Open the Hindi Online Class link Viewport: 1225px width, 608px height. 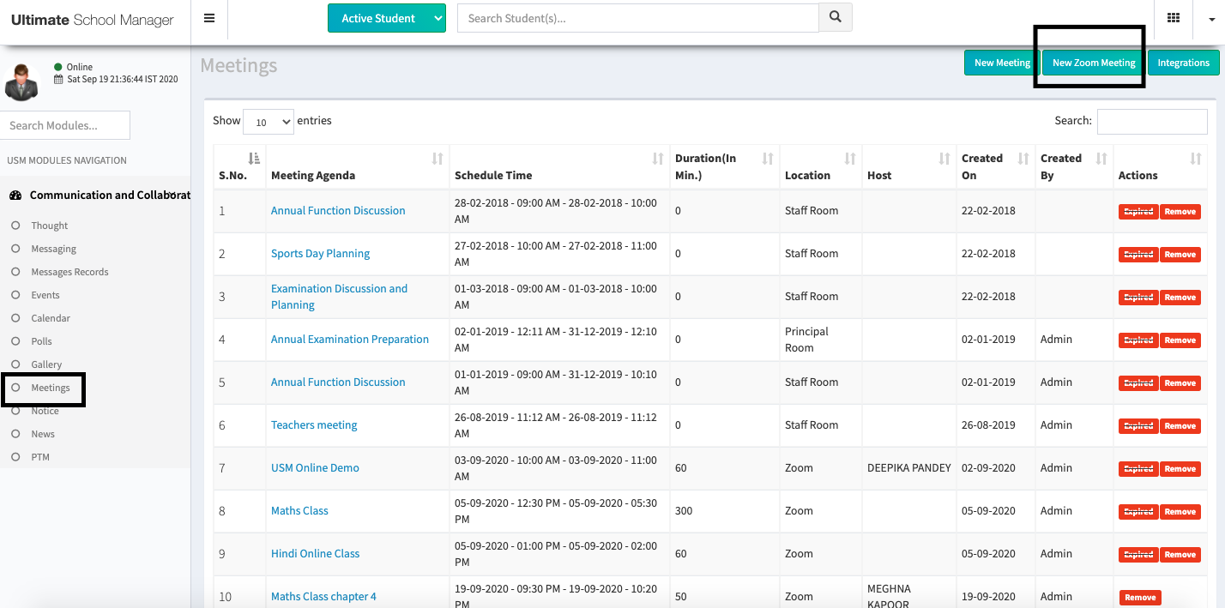pyautogui.click(x=315, y=553)
